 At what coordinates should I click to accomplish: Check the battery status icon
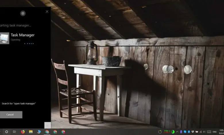point(197,132)
